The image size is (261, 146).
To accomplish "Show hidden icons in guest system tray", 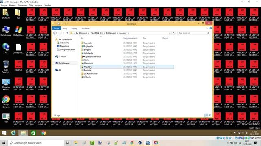I will [231, 133].
